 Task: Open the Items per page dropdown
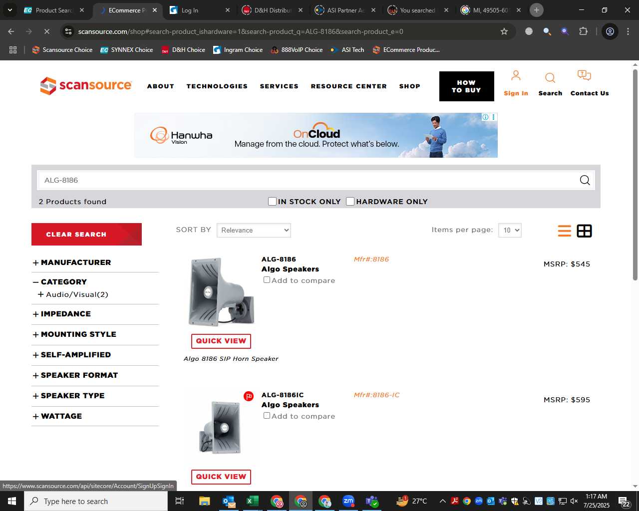click(510, 230)
